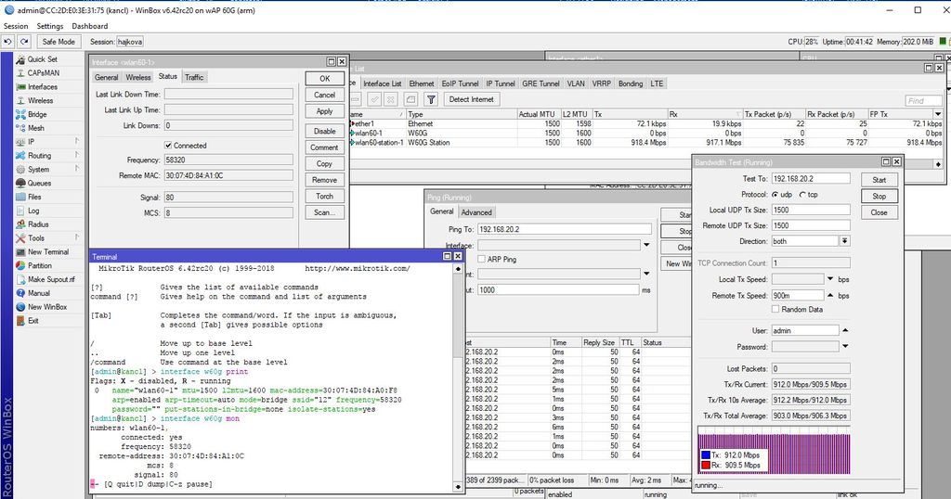Click the filter funnel icon in Interface List
Viewport: 951px width, 499px height.
coord(431,99)
